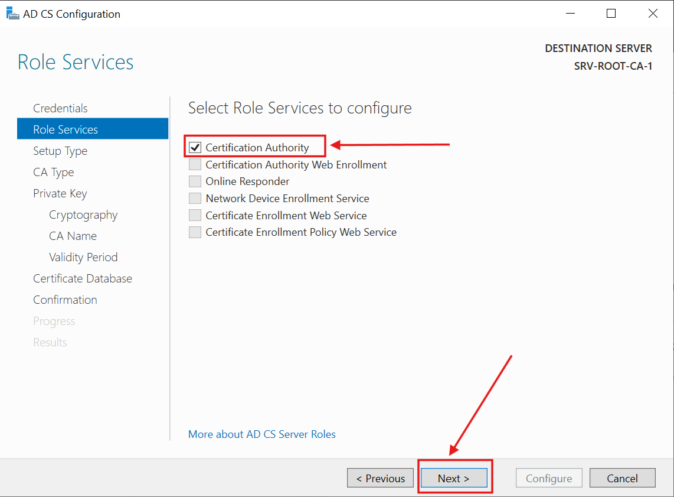674x497 pixels.
Task: Open the More about AD CS Server Roles link
Action: [261, 434]
